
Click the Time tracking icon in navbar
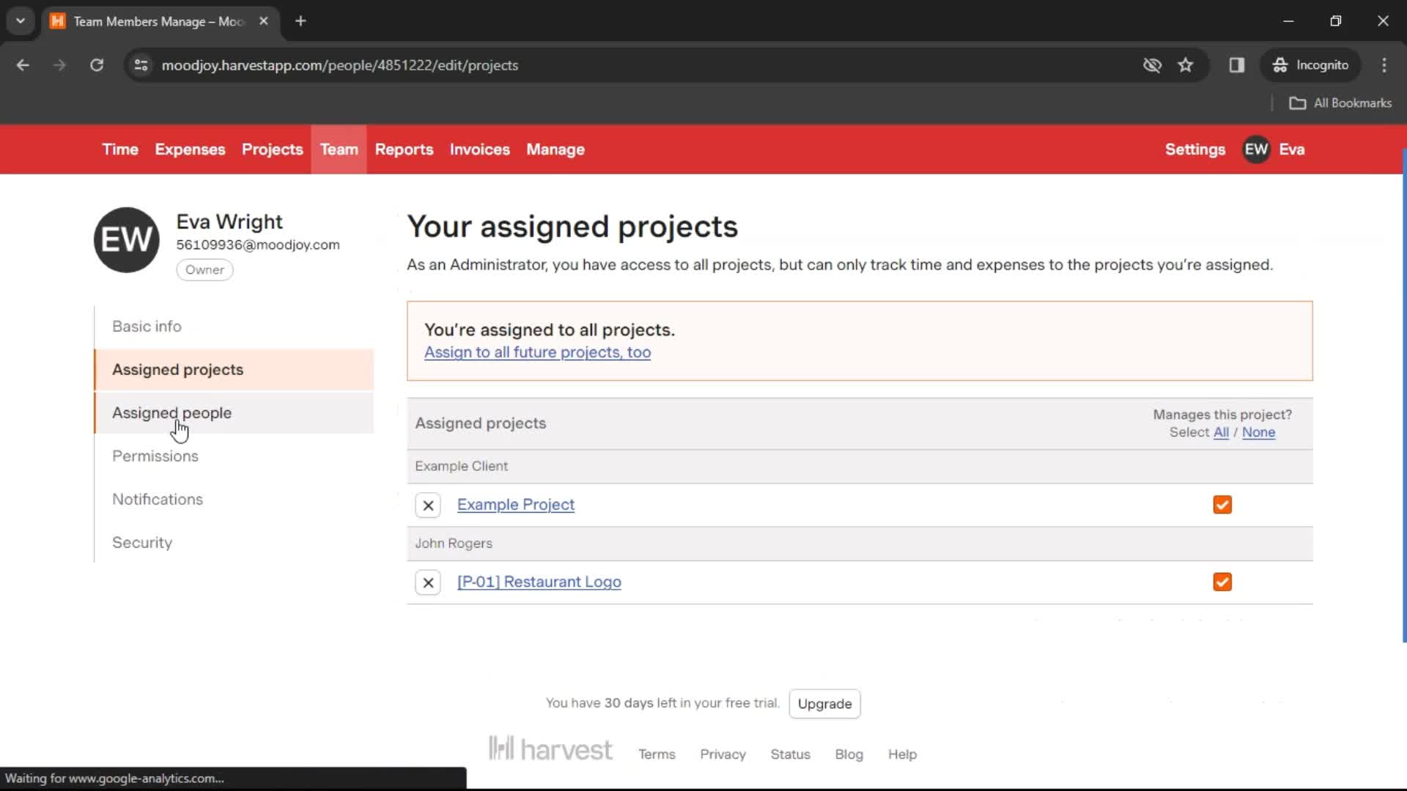tap(119, 149)
